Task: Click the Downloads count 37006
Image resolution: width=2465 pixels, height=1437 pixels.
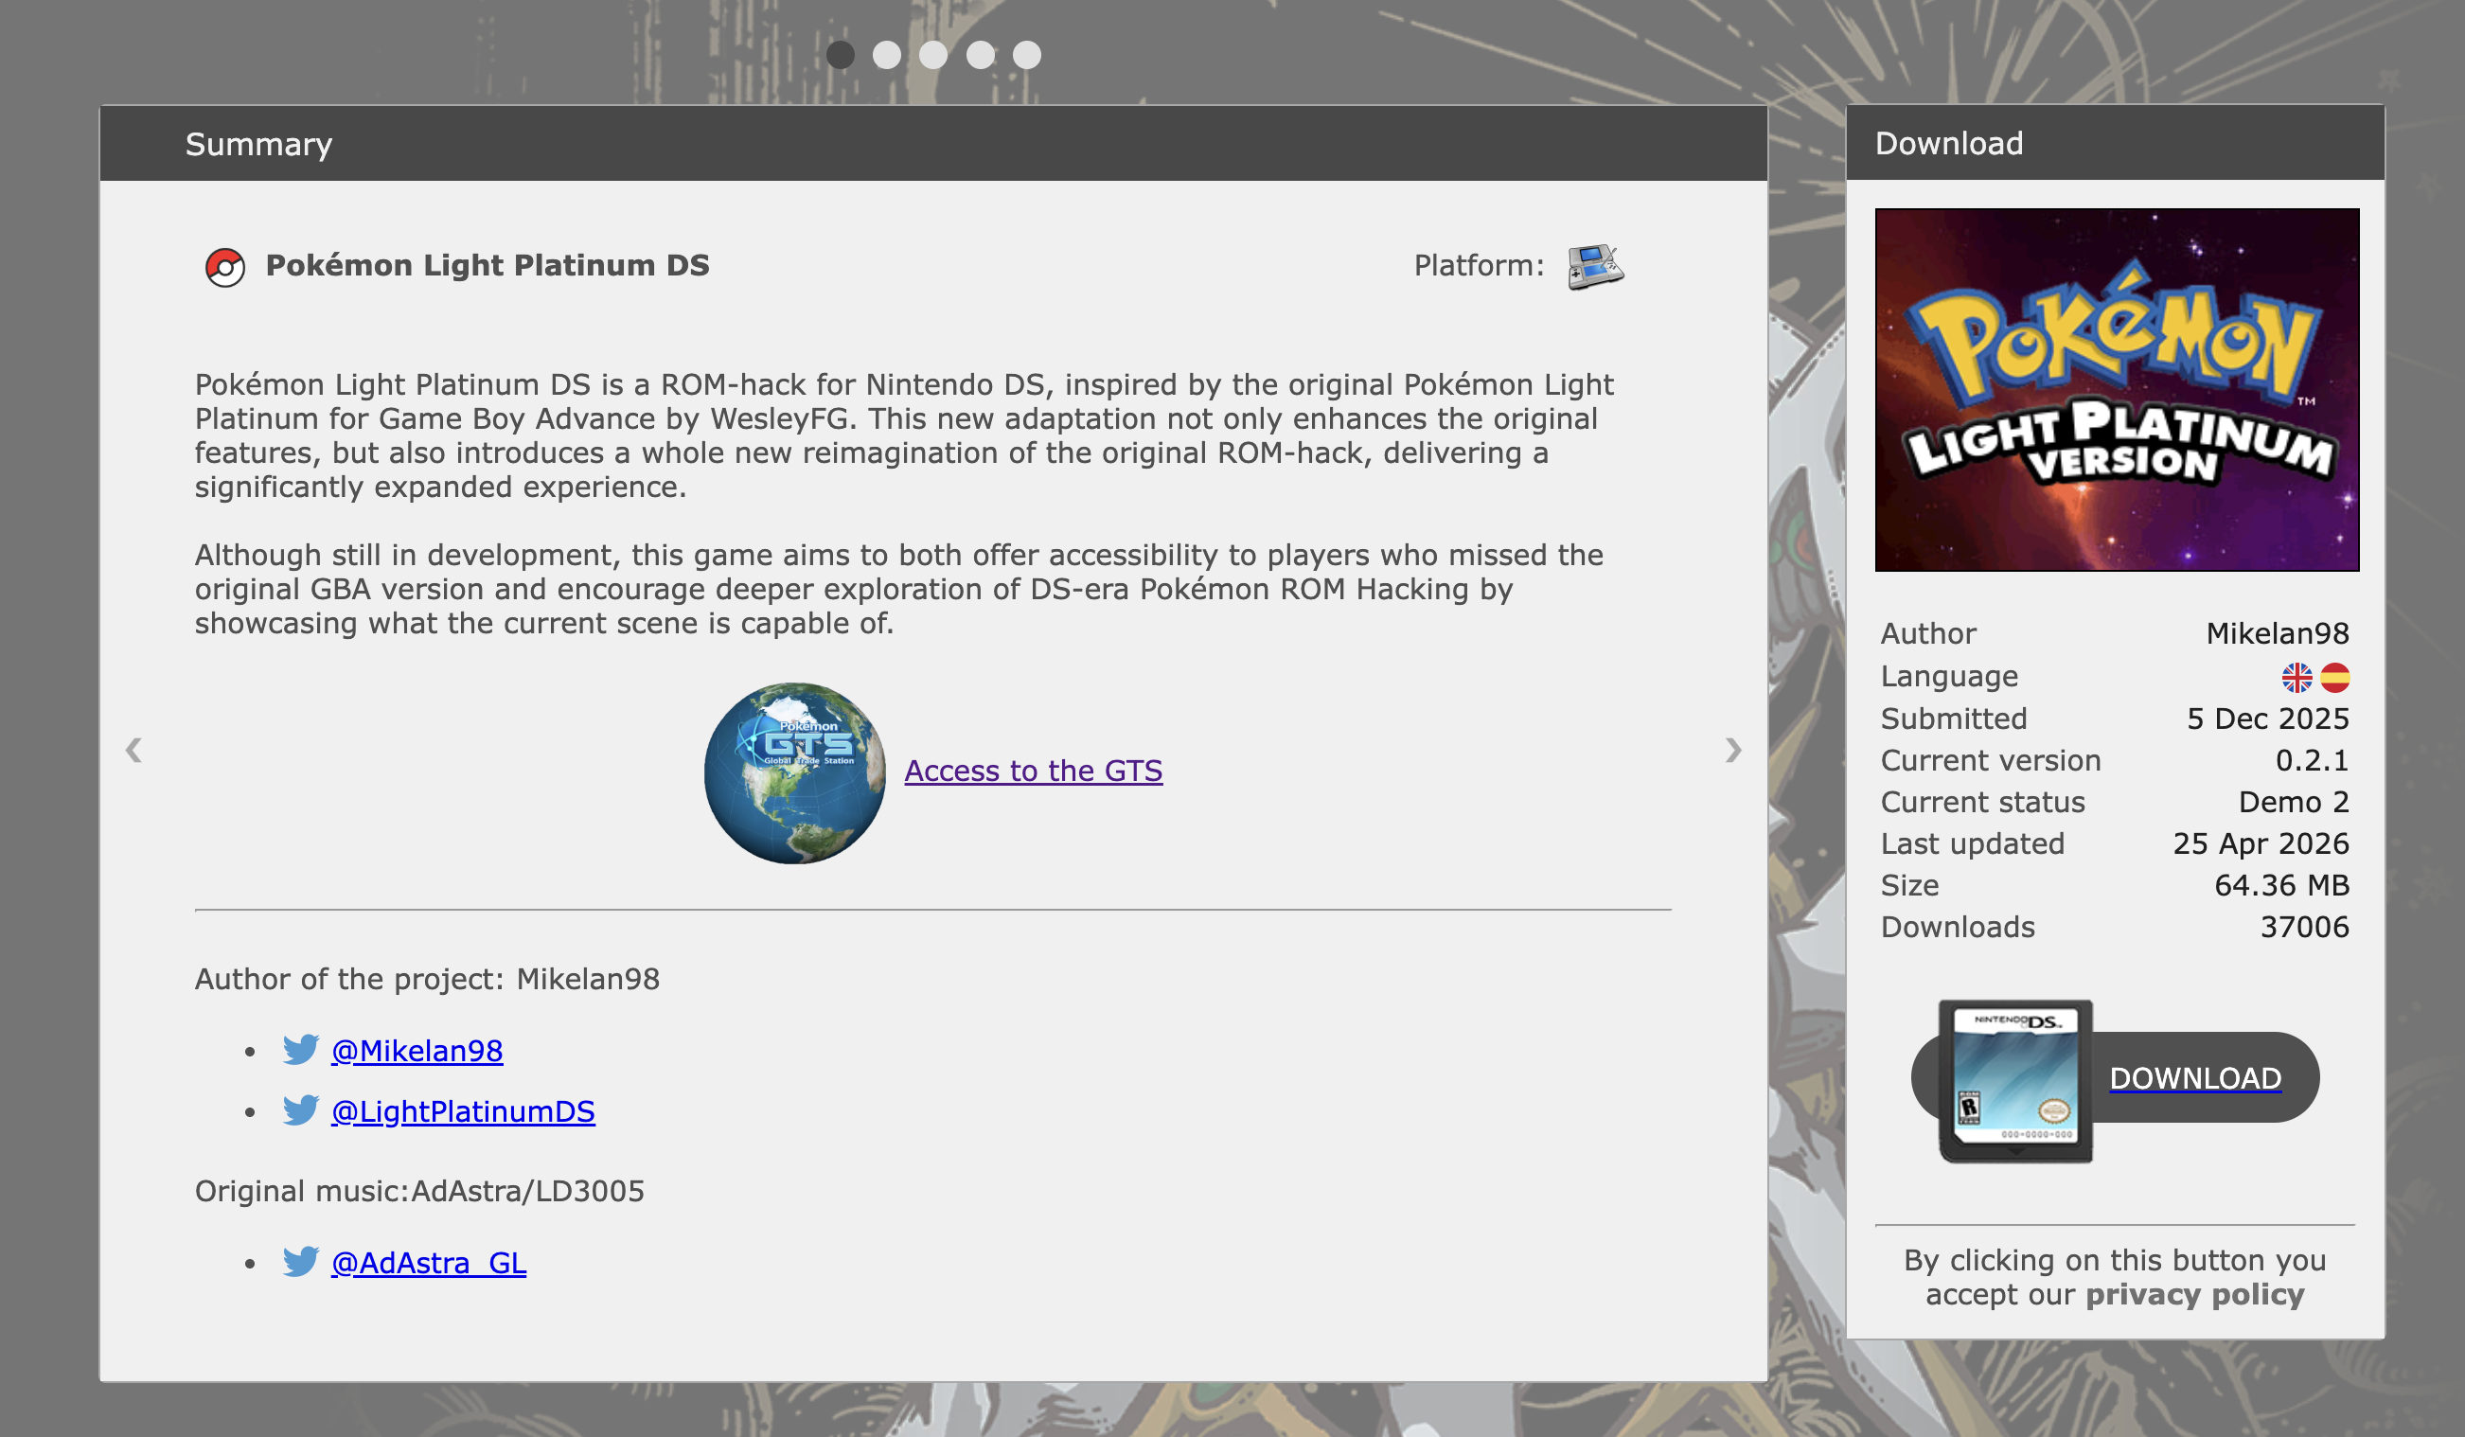Action: [x=2304, y=927]
